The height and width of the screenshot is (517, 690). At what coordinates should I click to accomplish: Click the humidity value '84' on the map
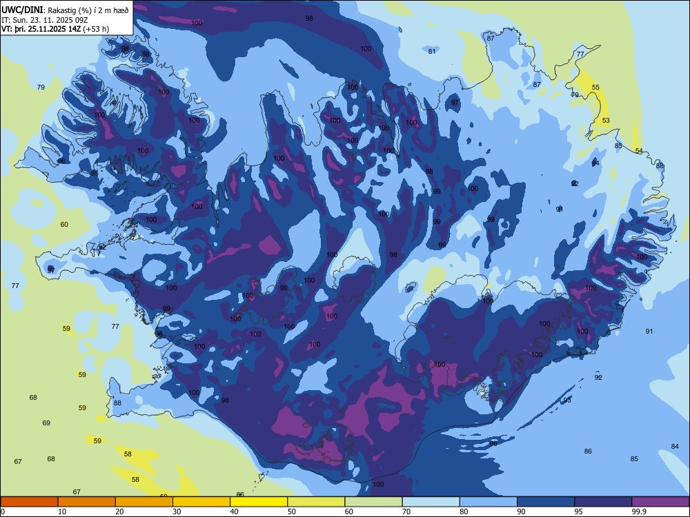coord(675,447)
